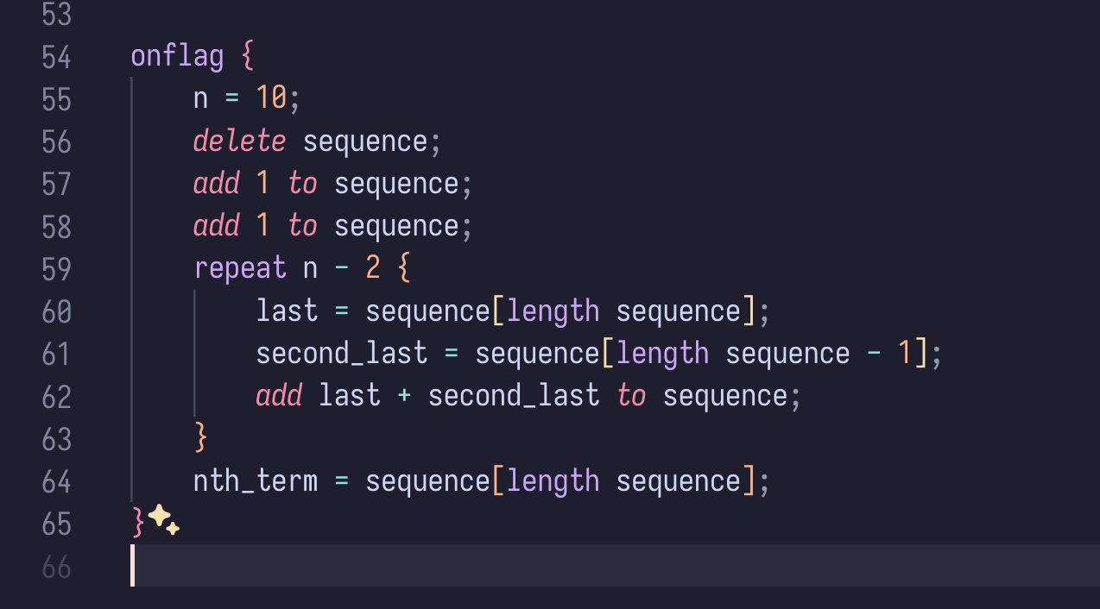Click the last variable on line 60
Image resolution: width=1100 pixels, height=609 pixels.
(287, 311)
